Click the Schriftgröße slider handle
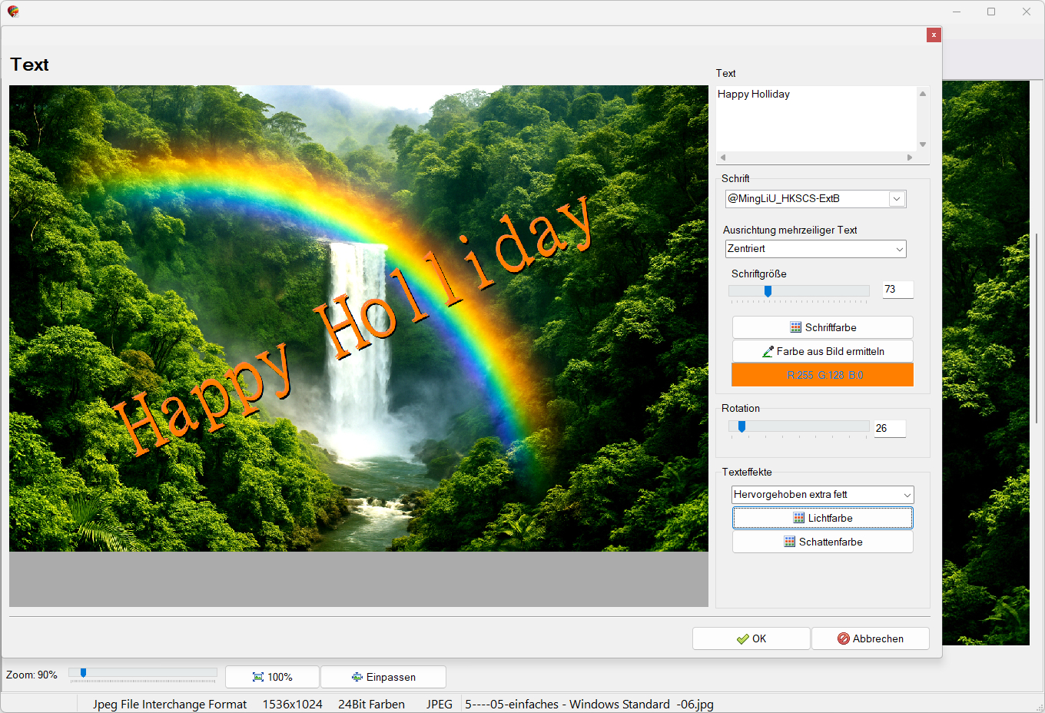1045x713 pixels. [x=768, y=290]
